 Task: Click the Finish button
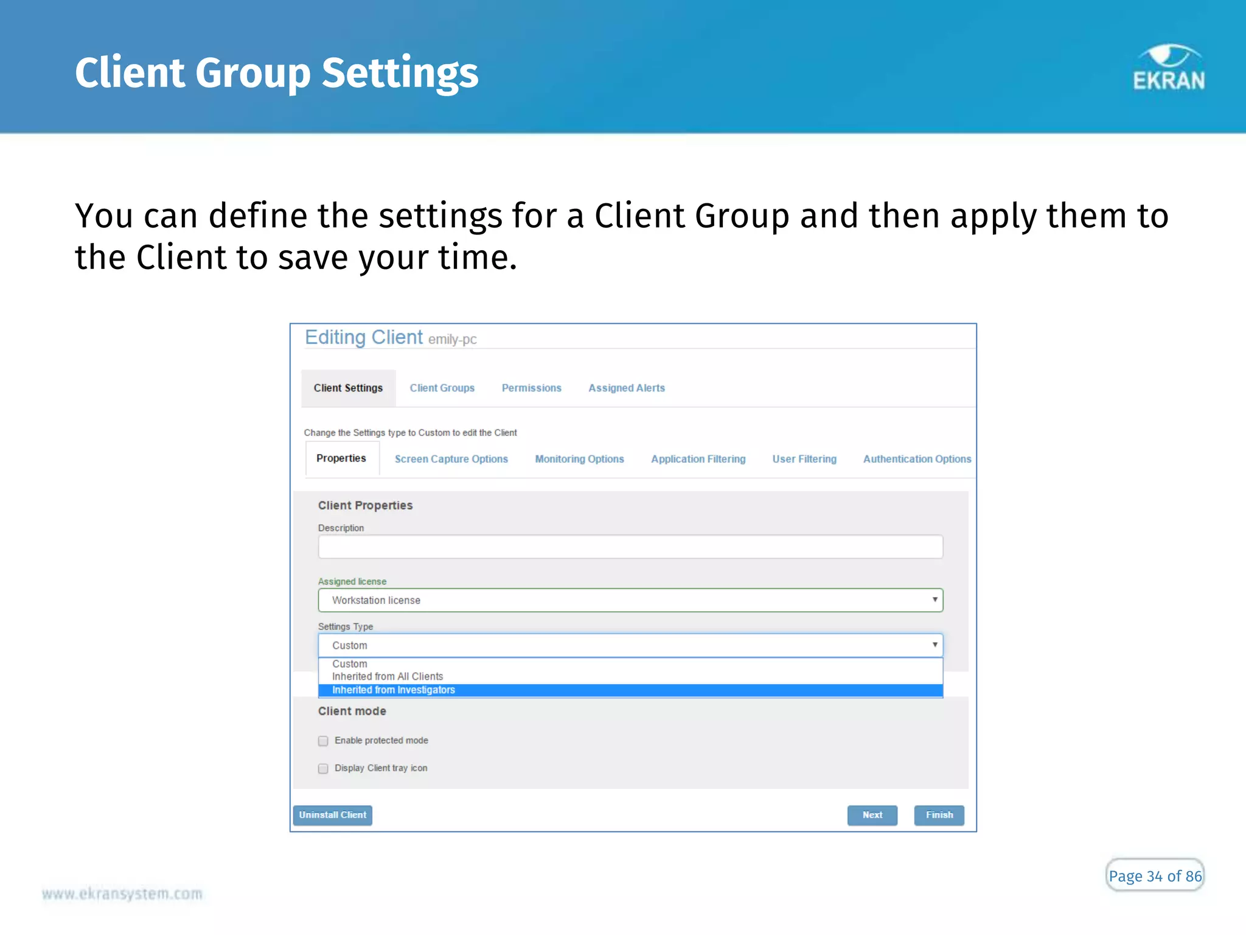coord(939,815)
